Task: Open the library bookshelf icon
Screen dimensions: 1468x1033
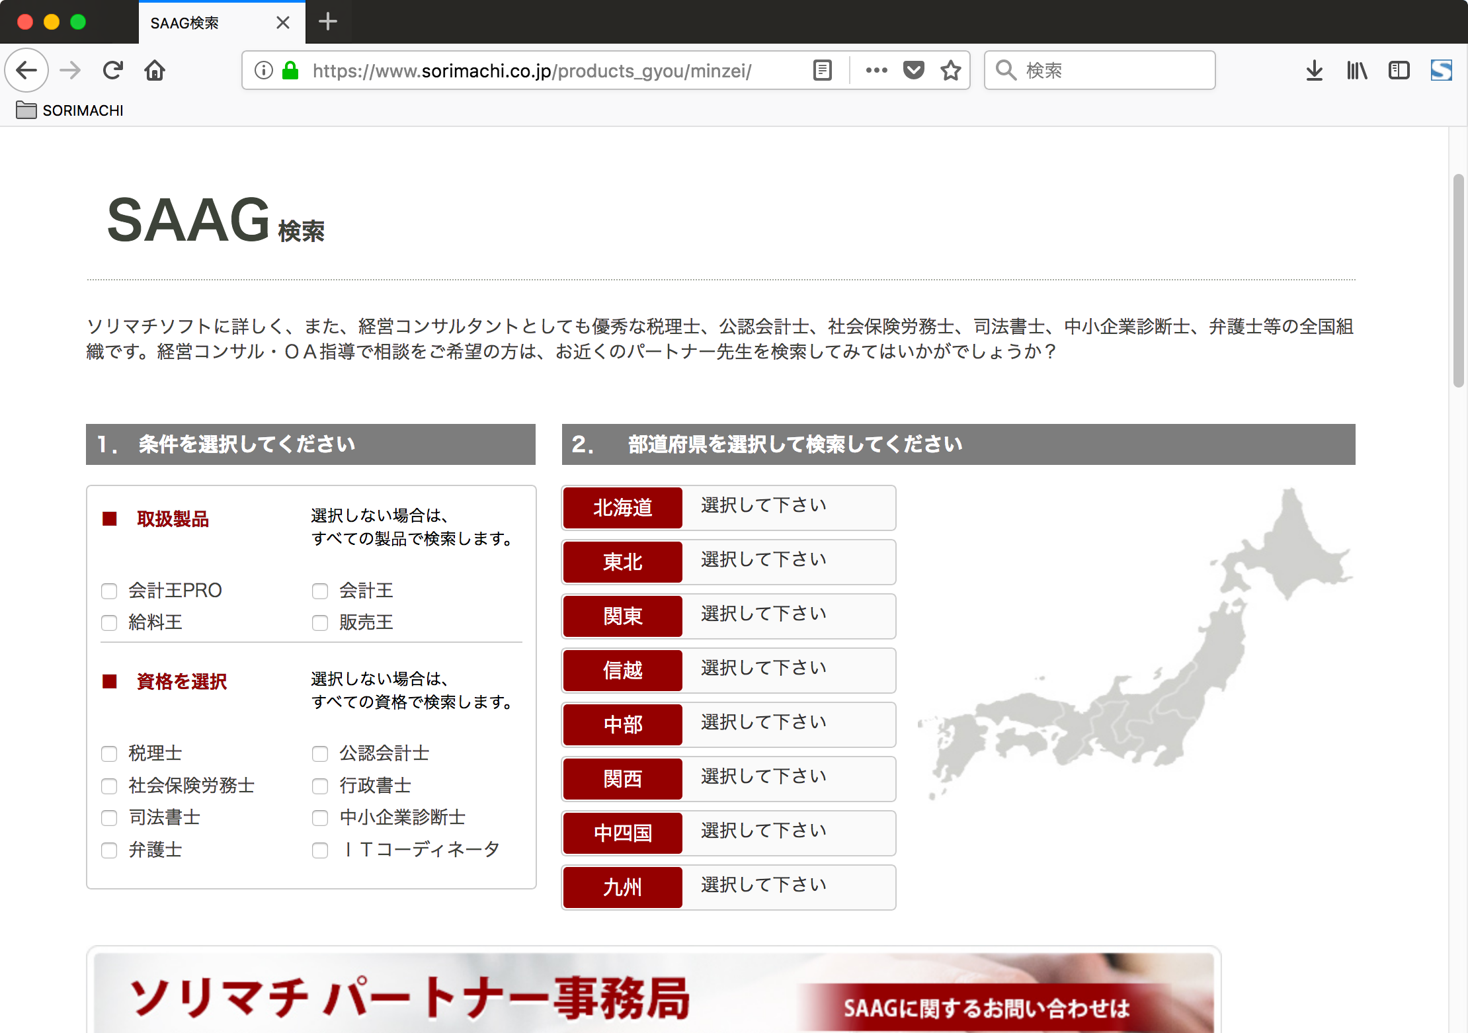Action: [1357, 70]
